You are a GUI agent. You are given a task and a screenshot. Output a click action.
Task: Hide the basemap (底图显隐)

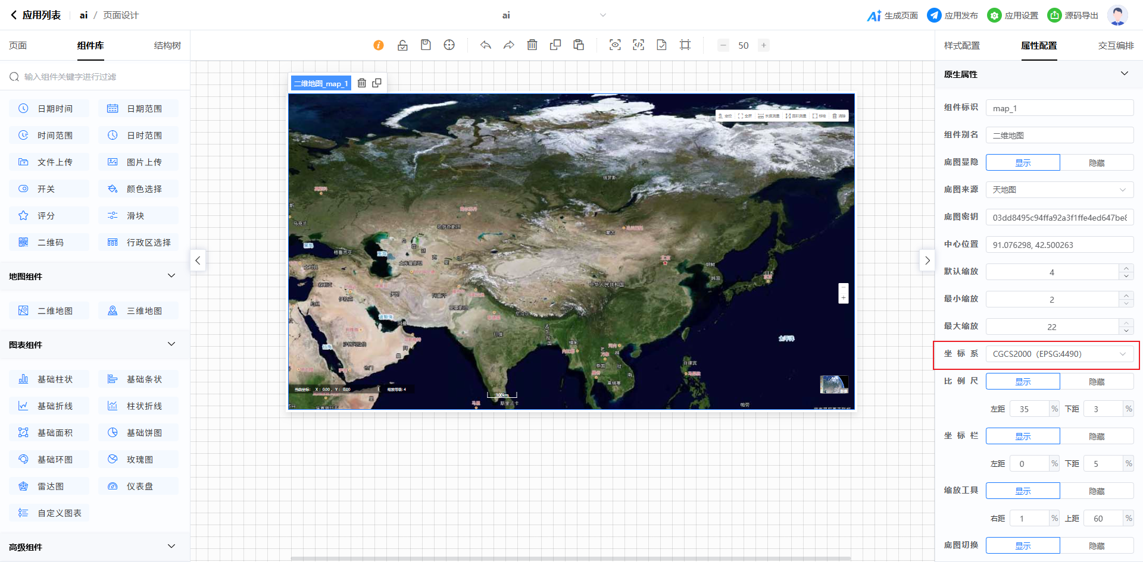click(x=1096, y=162)
